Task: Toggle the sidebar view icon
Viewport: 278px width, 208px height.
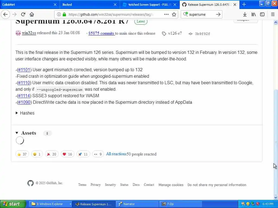Action: point(262,14)
